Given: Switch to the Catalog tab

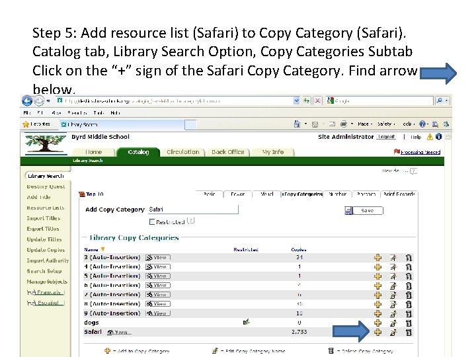Looking at the screenshot, I should (138, 152).
